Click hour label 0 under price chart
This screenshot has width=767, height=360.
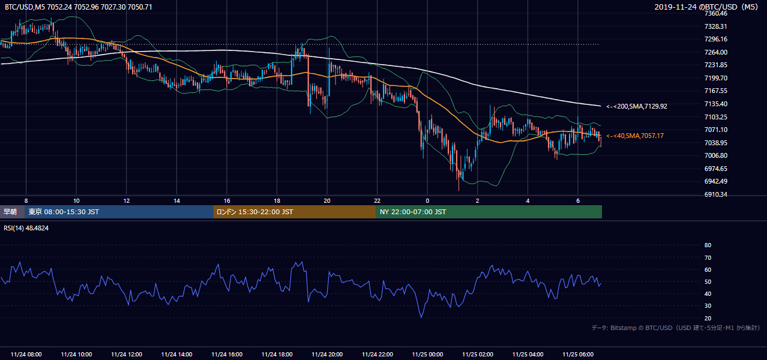point(427,200)
